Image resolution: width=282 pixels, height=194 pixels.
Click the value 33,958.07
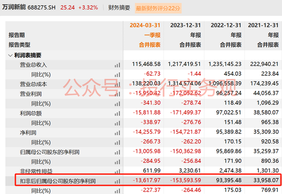266,180
